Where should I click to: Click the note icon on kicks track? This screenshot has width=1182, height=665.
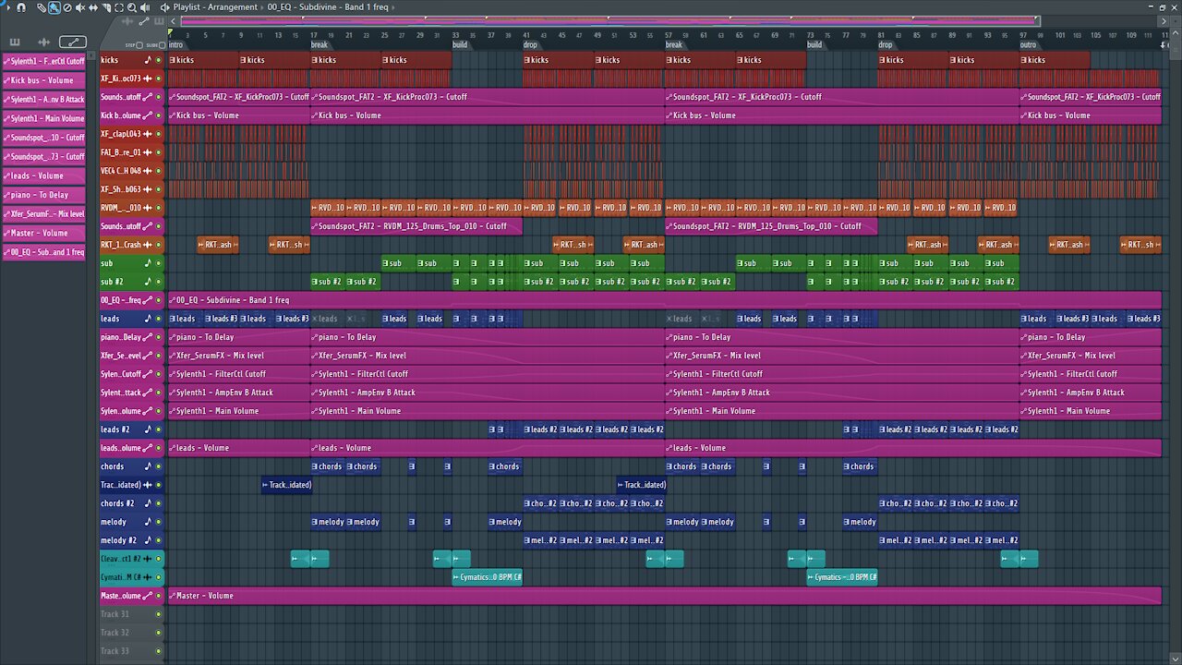click(x=148, y=60)
